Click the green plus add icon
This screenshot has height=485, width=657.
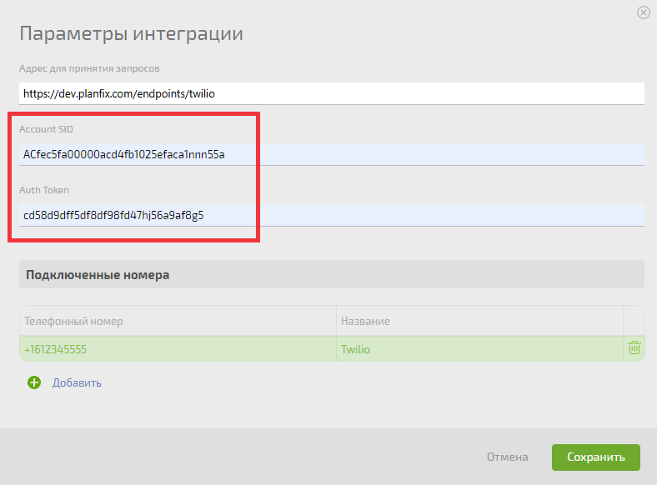tap(34, 382)
